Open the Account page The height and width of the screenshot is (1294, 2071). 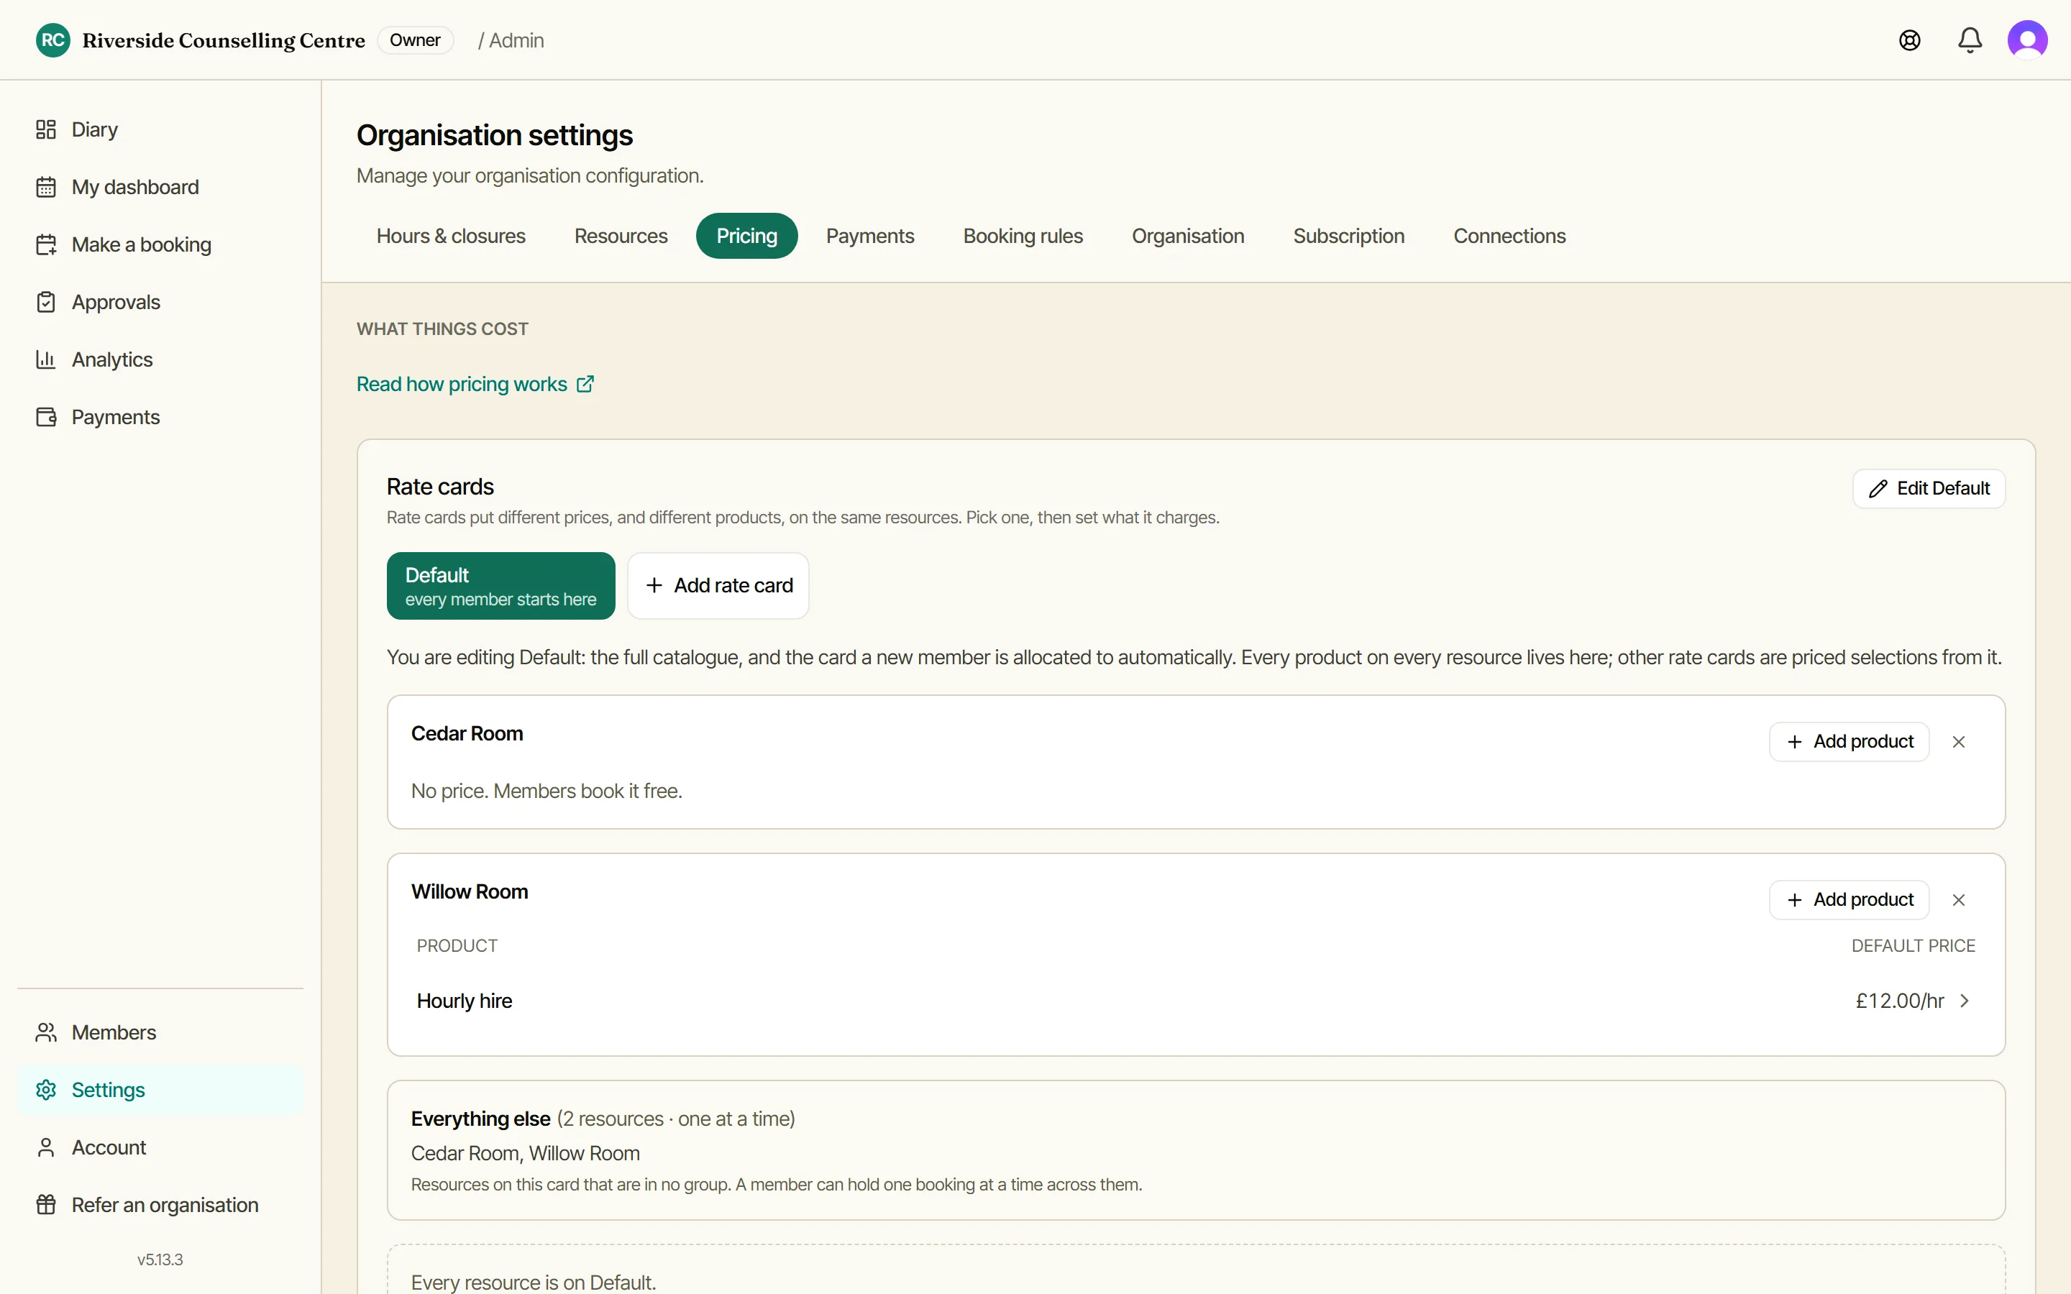[160, 1147]
